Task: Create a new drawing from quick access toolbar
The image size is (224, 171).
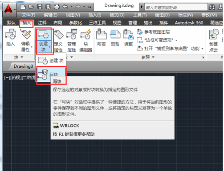Action: (x=23, y=7)
